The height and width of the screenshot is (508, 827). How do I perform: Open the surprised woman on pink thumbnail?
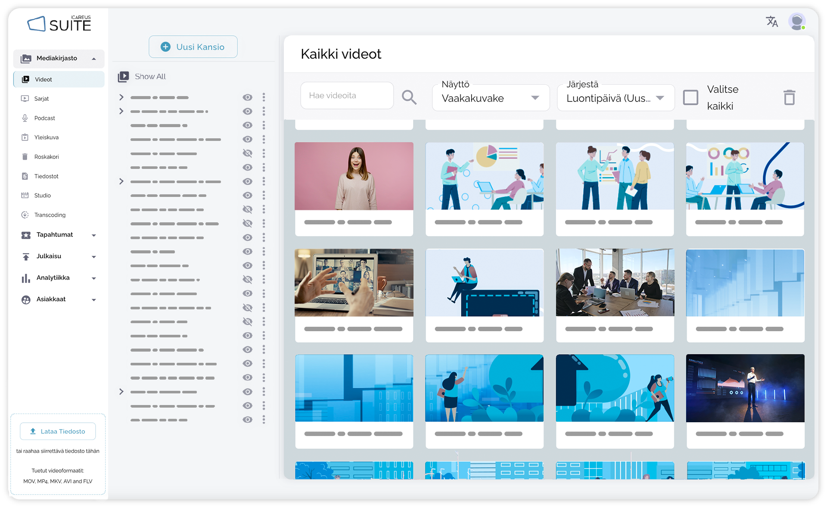pyautogui.click(x=354, y=176)
